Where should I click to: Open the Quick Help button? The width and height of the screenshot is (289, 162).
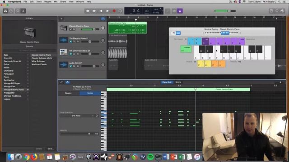11,11
